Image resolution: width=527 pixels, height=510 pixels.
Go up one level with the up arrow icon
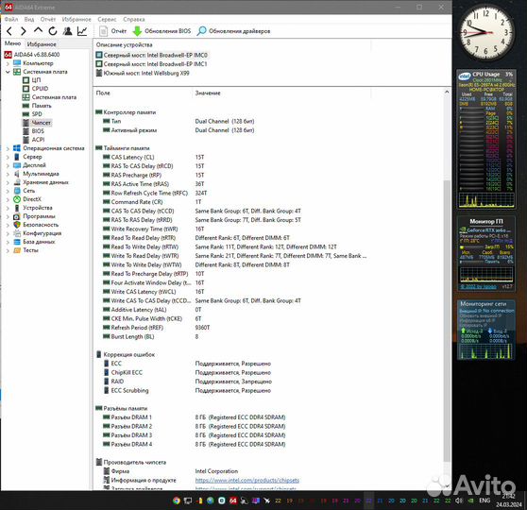38,31
